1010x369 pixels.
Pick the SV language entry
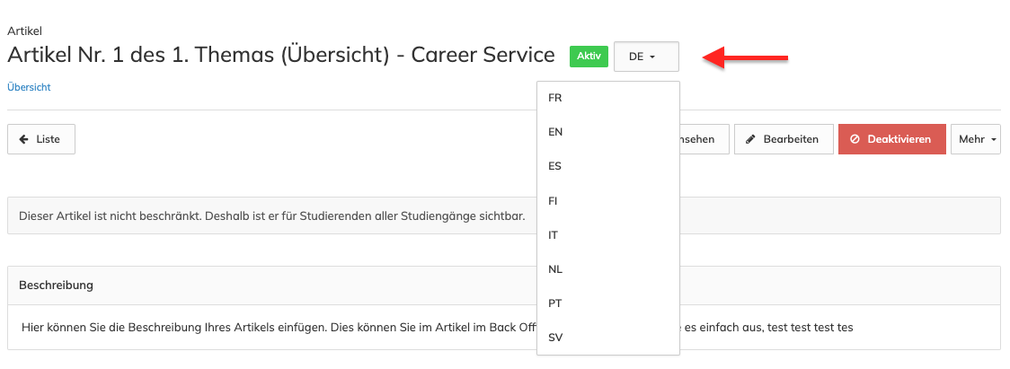click(555, 337)
